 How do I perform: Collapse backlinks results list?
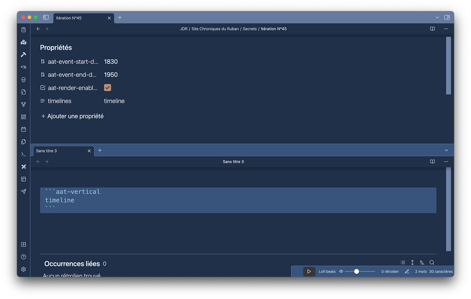tap(403, 262)
